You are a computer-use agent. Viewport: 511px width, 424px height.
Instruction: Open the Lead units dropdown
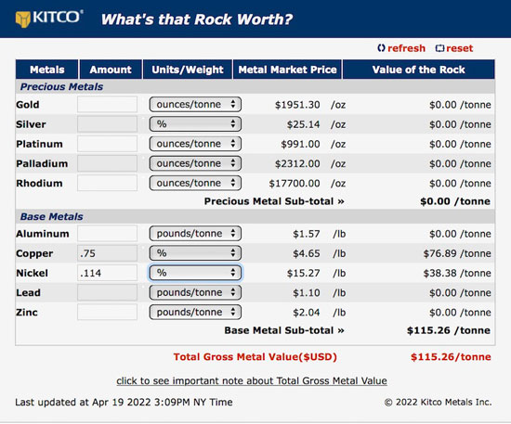(195, 292)
